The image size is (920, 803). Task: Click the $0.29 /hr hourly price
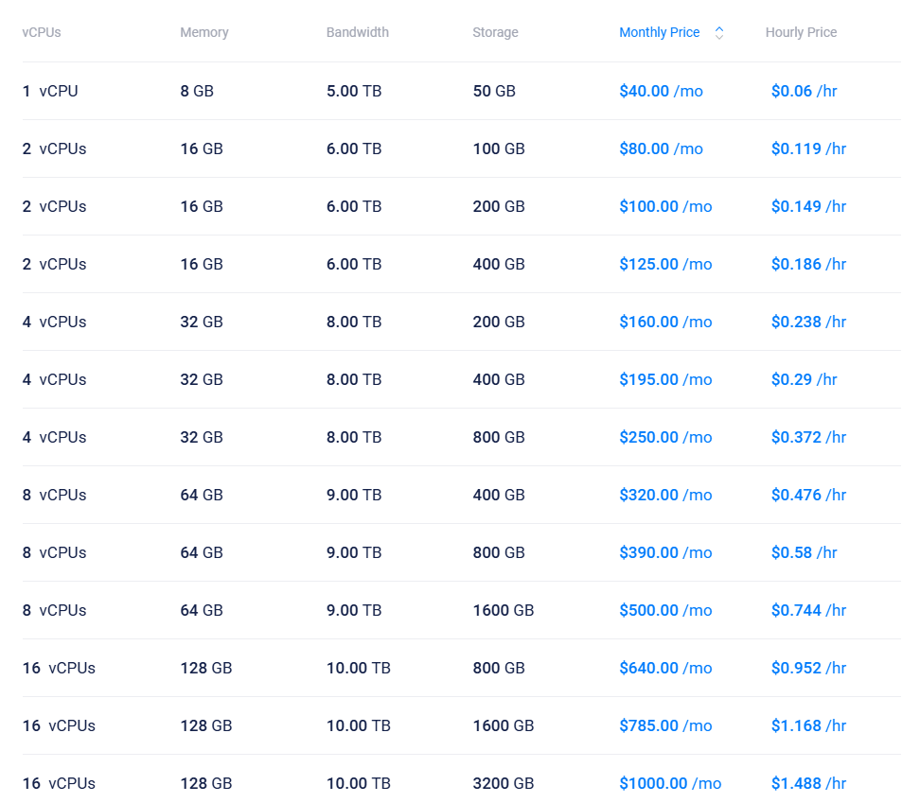[x=804, y=380]
